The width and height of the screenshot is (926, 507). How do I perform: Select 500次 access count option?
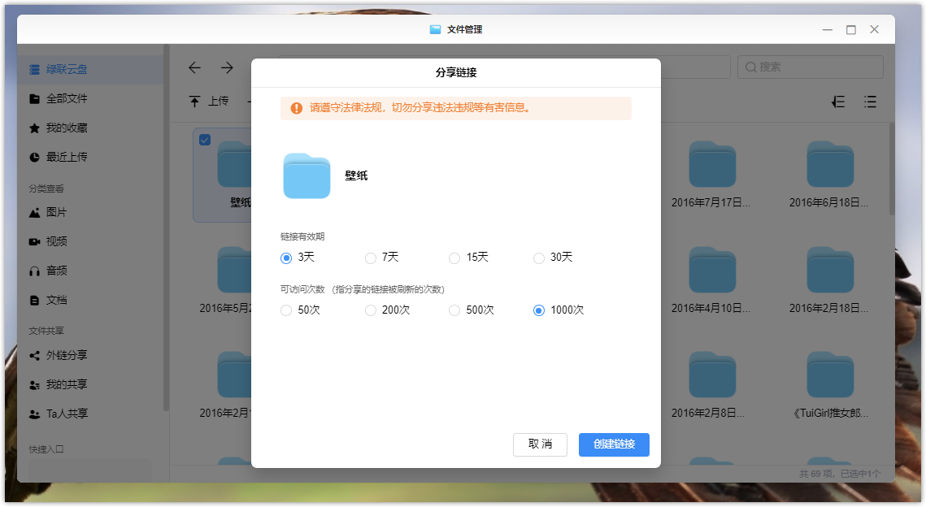click(x=454, y=310)
